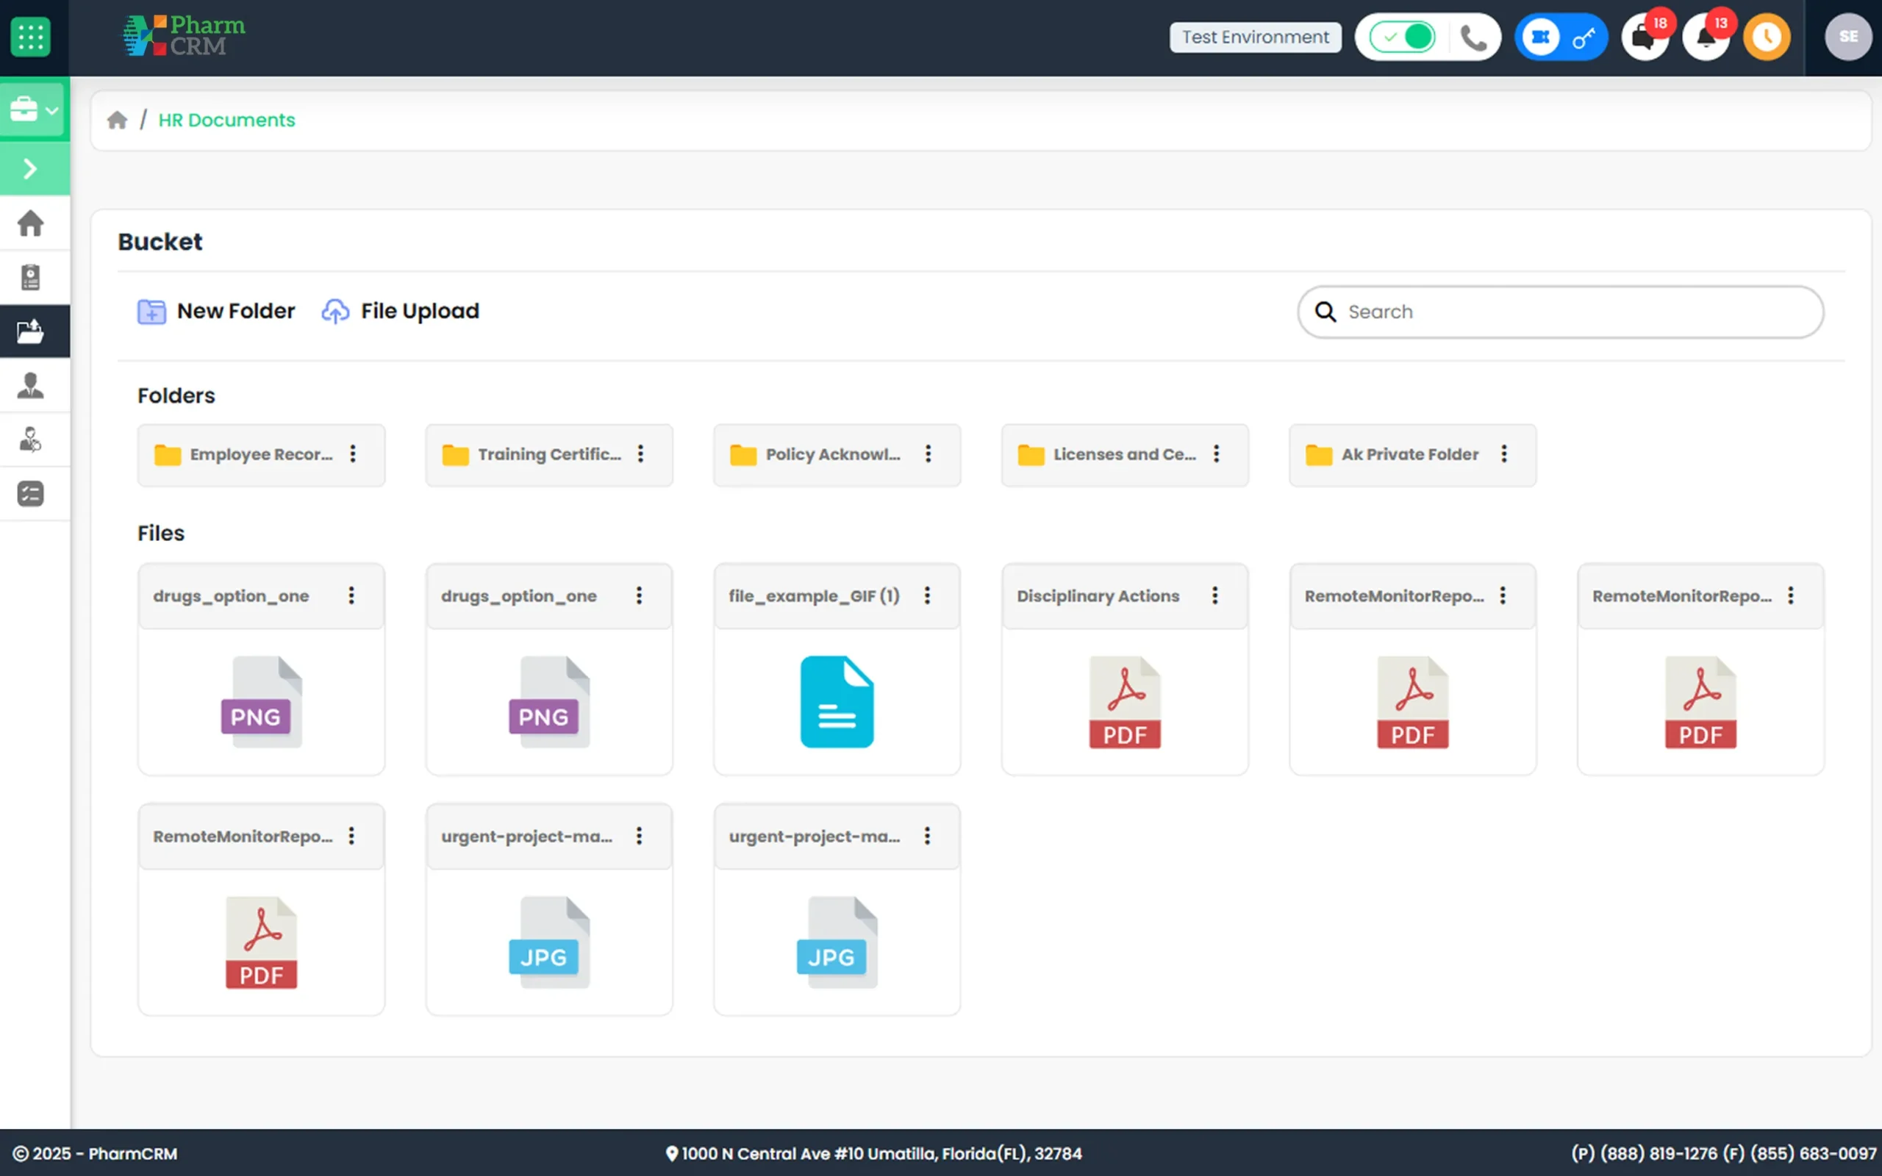
Task: Click in the Search field
Action: [x=1560, y=312]
